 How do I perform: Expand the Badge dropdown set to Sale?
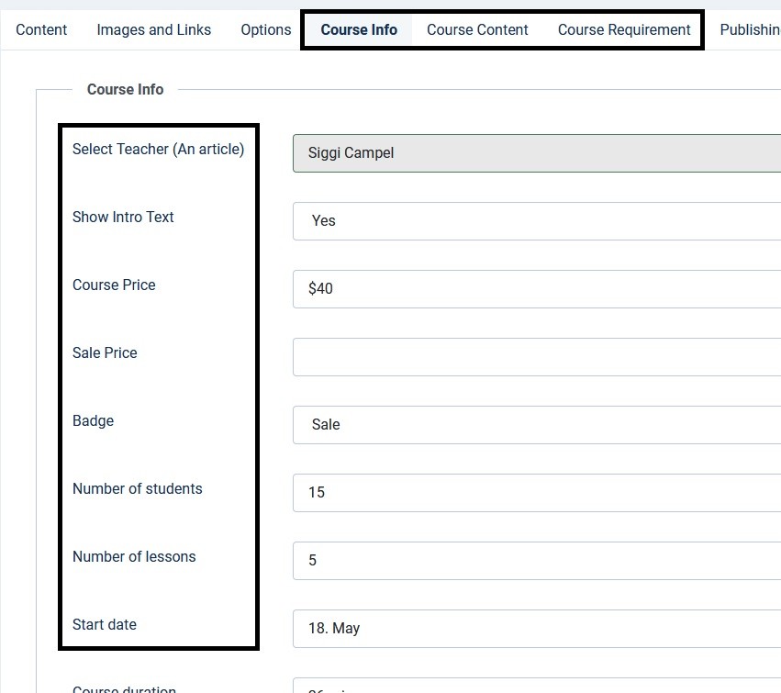(x=536, y=425)
